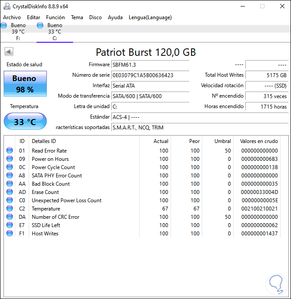The image size is (291, 299).
Task: Click the Number of CRC Error label
Action: (56, 217)
